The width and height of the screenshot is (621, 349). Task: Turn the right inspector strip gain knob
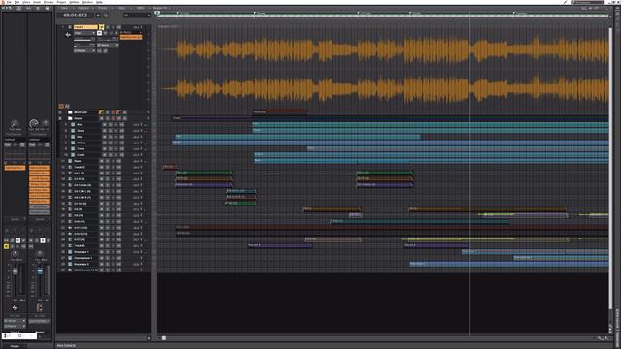click(x=34, y=123)
